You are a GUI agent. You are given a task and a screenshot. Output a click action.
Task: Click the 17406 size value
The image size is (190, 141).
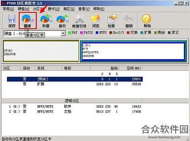pyautogui.click(x=136, y=111)
